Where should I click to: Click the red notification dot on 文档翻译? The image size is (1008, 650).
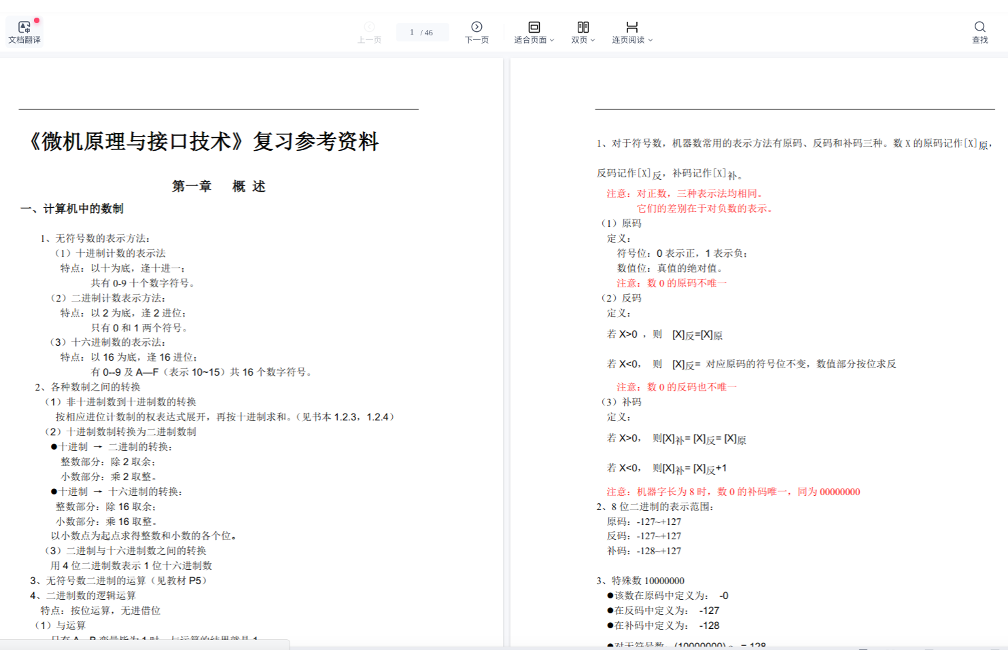tap(37, 20)
